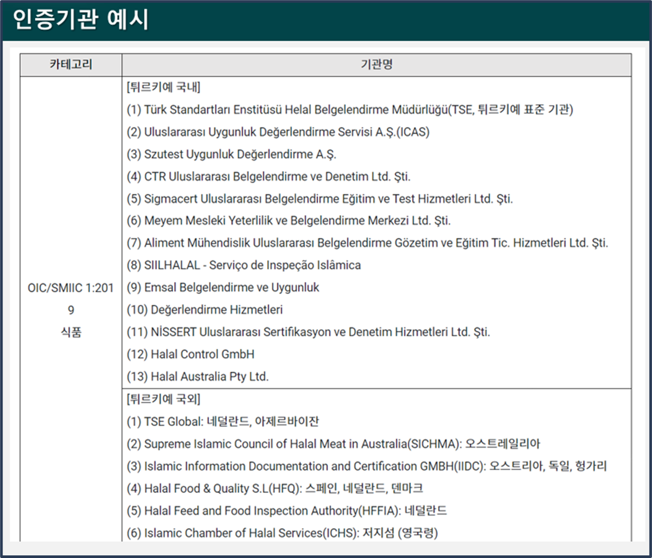Image resolution: width=652 pixels, height=558 pixels.
Task: Click the SICHMA Australia entry
Action: pyautogui.click(x=334, y=444)
